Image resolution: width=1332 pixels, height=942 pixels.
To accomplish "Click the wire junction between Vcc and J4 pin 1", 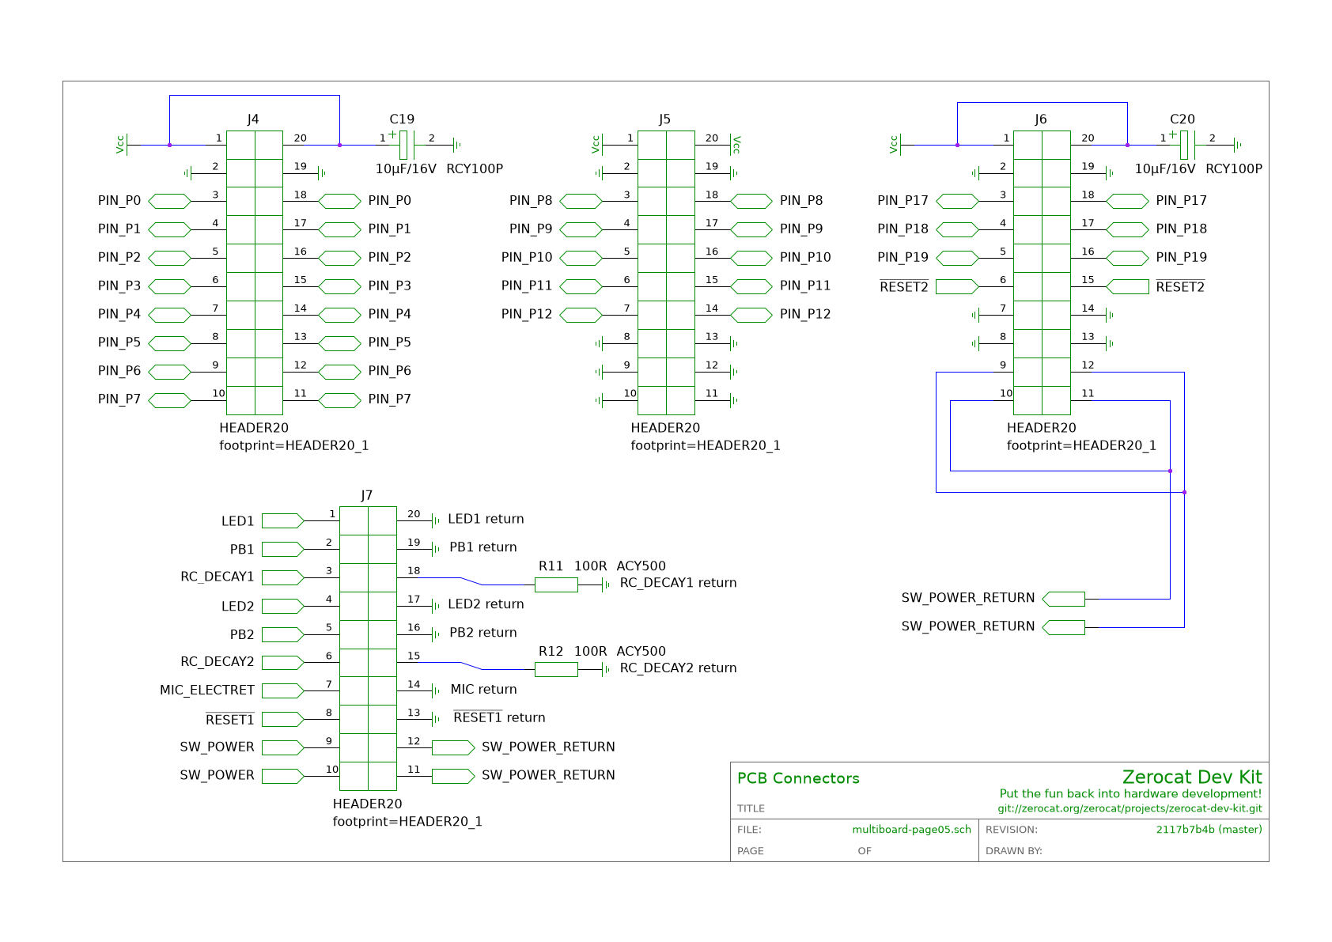I will coord(169,145).
